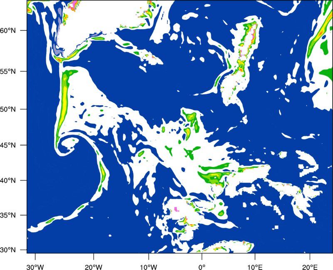The height and width of the screenshot is (270, 333).
Task: Click the 45°N latitude label
Action: (8, 145)
